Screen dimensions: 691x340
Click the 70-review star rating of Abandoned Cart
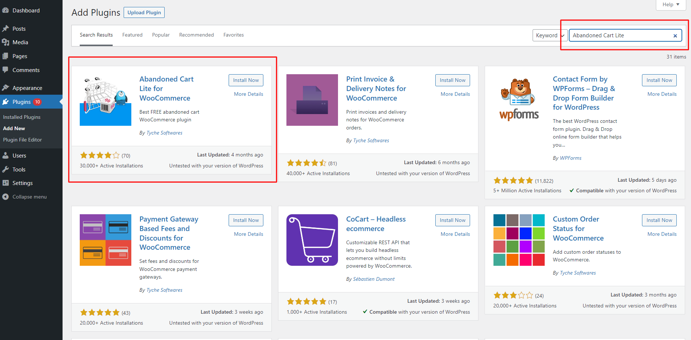coord(99,155)
